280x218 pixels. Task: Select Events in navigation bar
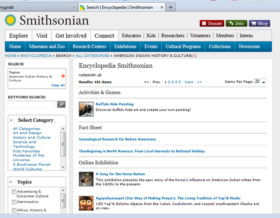click(x=151, y=46)
